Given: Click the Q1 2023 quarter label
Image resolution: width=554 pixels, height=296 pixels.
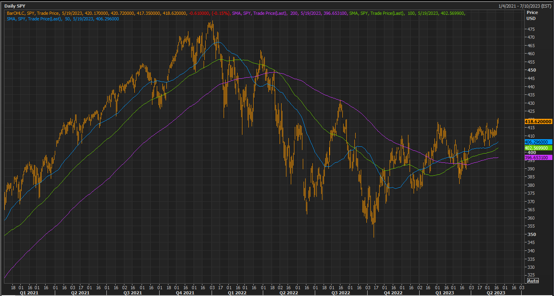Looking at the screenshot, I should (444, 293).
